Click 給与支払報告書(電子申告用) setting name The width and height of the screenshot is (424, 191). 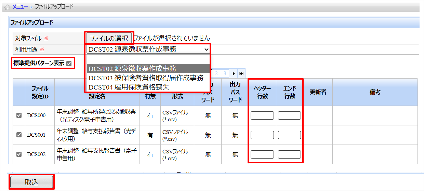[96, 154]
